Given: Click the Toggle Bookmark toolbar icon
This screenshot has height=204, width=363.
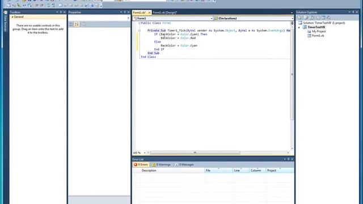Looking at the screenshot, I should point(60,5).
